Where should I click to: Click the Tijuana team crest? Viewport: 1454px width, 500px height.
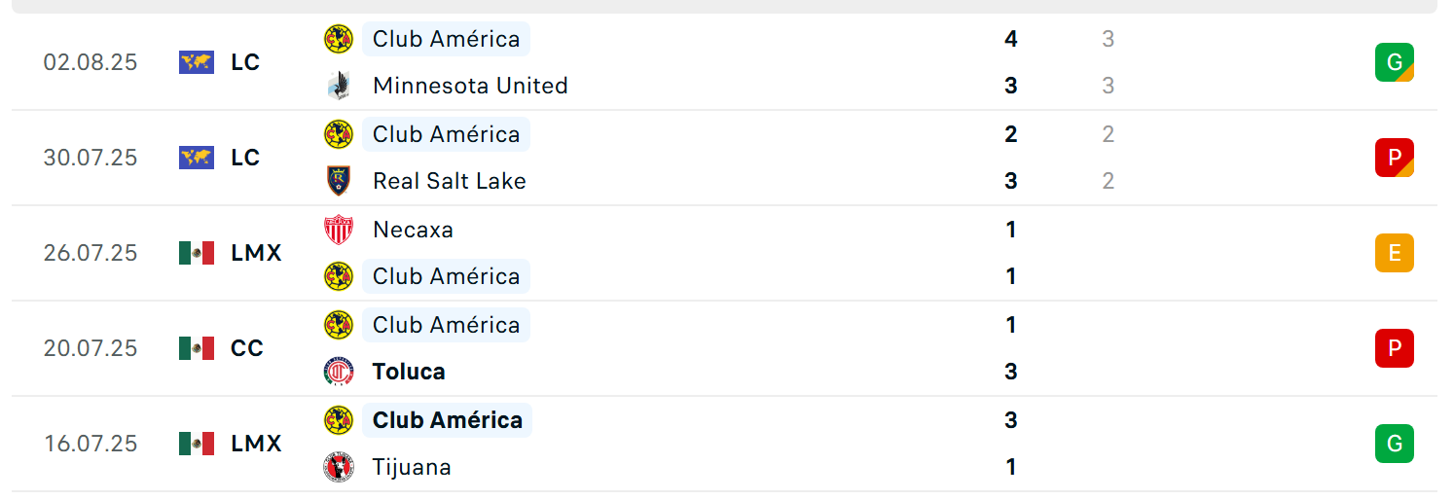[338, 467]
